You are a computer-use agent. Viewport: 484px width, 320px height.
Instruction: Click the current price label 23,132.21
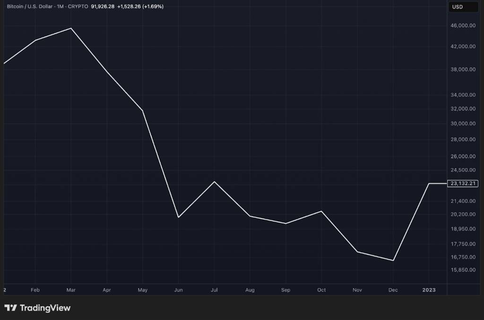462,183
